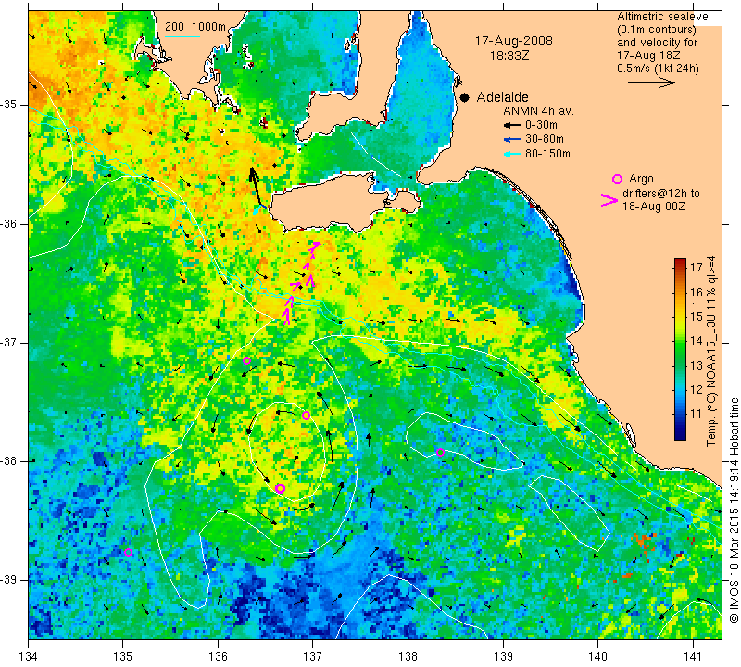Click longitude axis label 137
The width and height of the screenshot is (741, 667).
click(312, 657)
